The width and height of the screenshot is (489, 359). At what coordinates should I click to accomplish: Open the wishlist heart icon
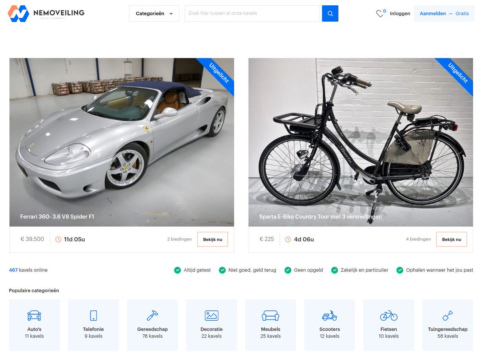(379, 13)
